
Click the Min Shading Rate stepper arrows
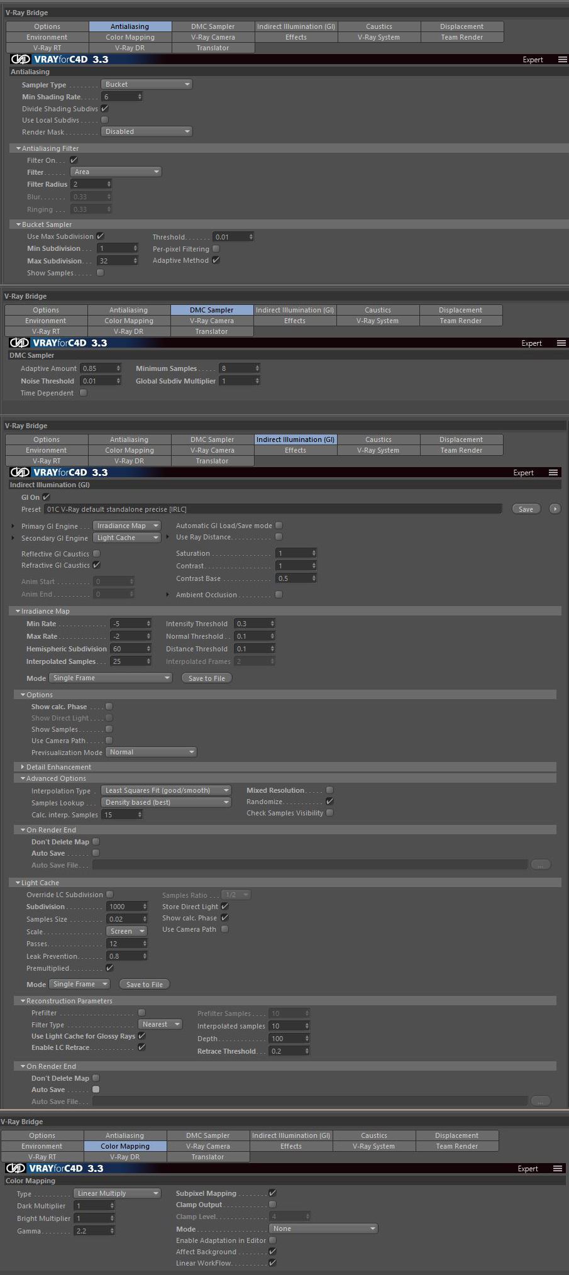(x=140, y=97)
